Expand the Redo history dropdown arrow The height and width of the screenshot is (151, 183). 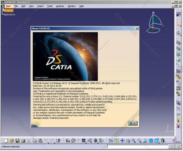pos(55,143)
